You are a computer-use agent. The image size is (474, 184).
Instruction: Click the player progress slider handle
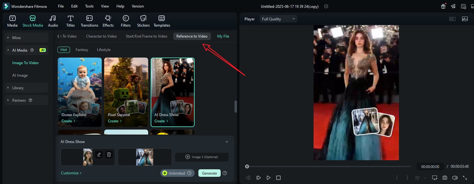click(x=247, y=166)
